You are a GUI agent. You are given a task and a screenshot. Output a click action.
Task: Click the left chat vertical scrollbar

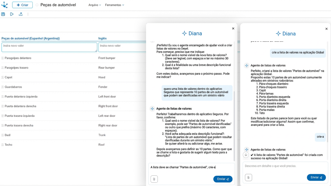click(x=234, y=110)
